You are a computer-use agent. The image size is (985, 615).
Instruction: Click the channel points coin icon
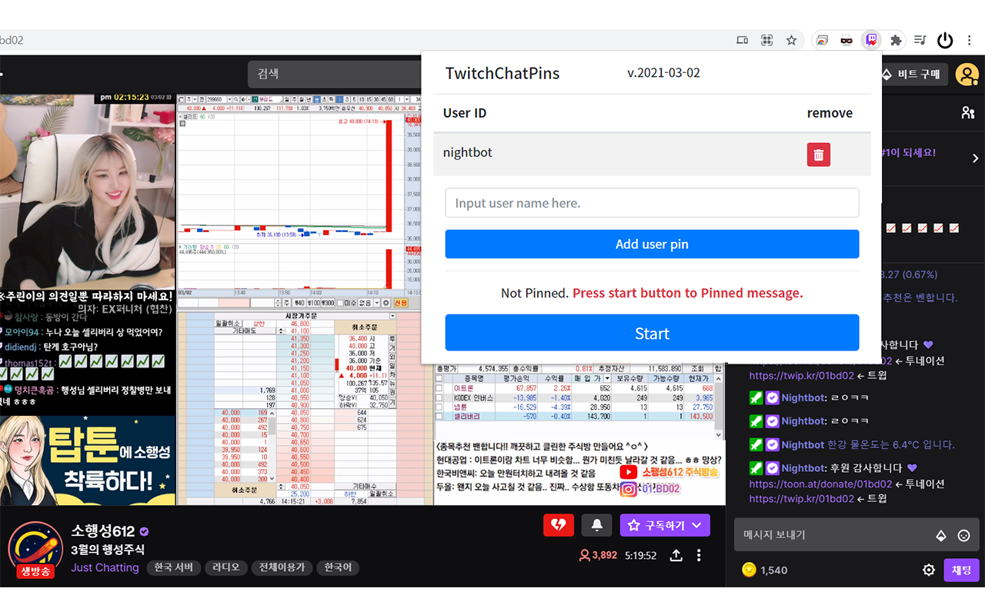(x=749, y=570)
